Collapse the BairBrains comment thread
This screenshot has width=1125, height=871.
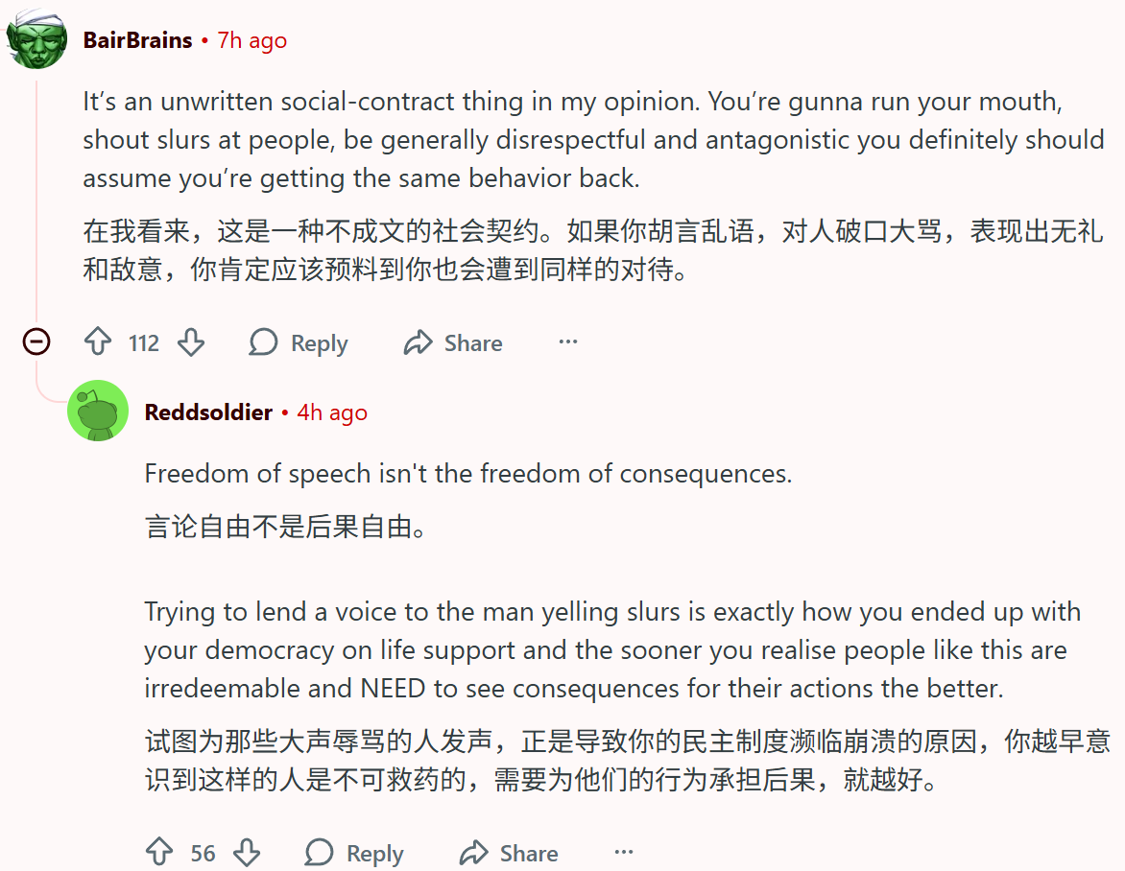[36, 341]
